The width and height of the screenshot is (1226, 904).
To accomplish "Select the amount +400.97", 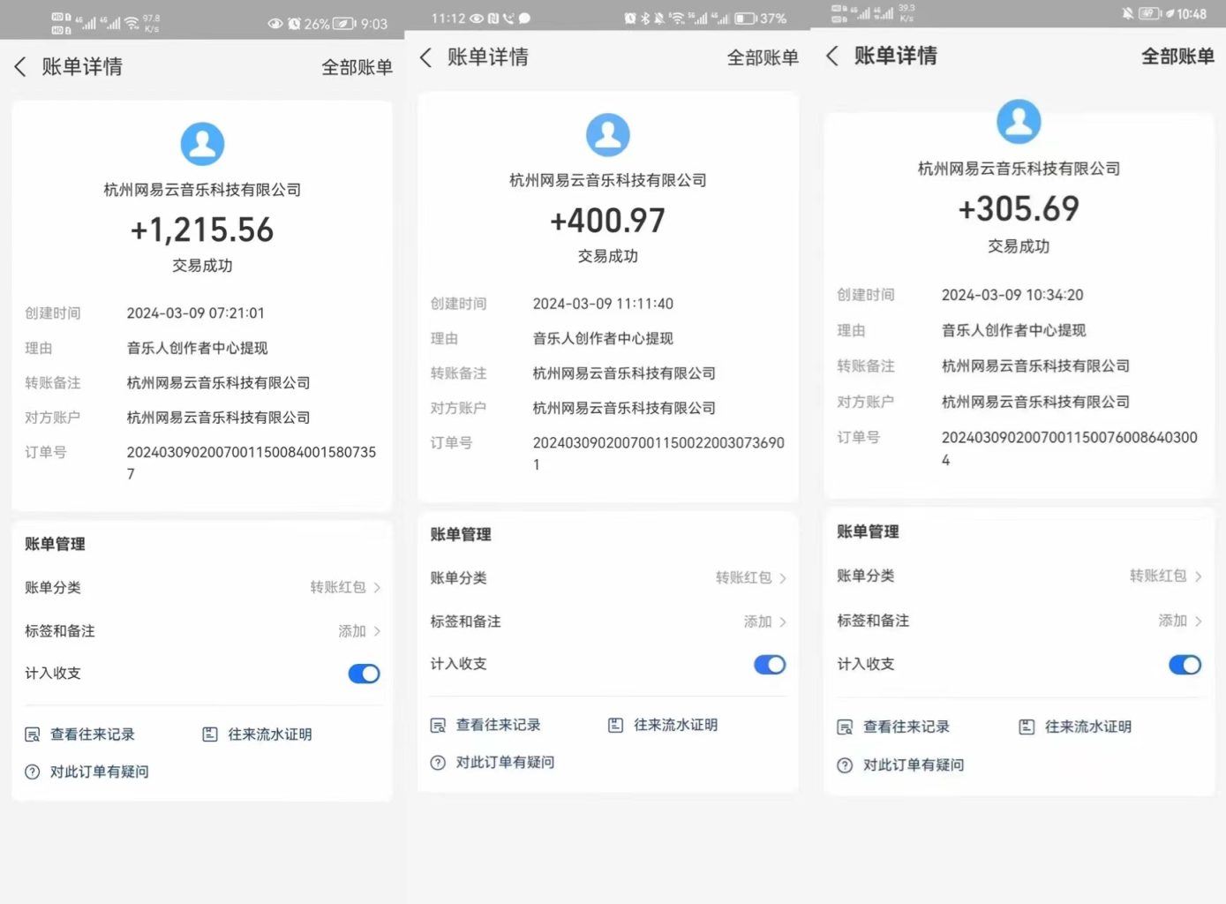I will [x=608, y=221].
